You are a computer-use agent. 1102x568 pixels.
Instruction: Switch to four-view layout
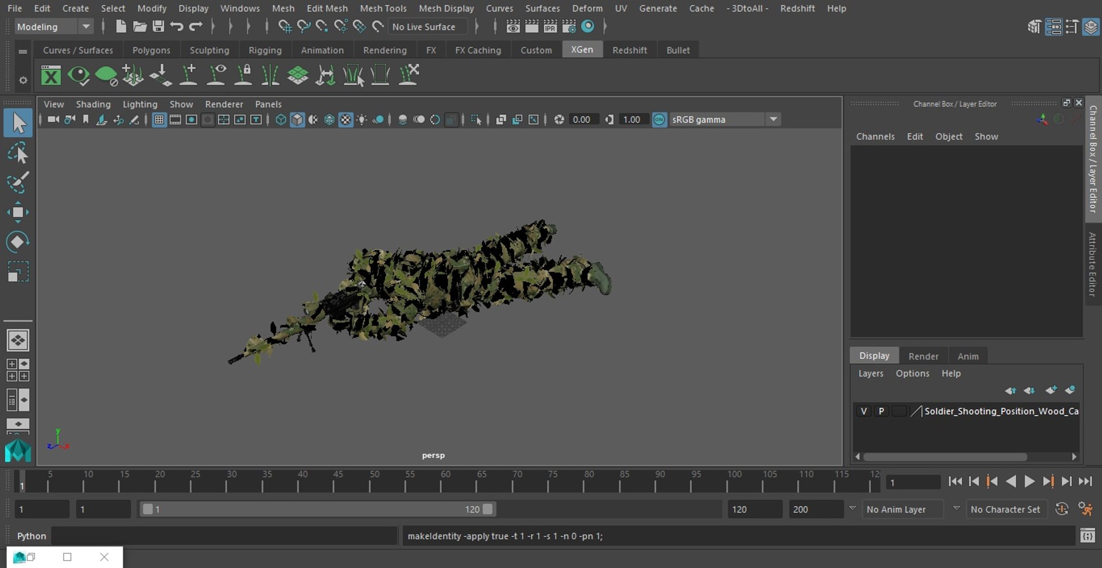pos(18,370)
